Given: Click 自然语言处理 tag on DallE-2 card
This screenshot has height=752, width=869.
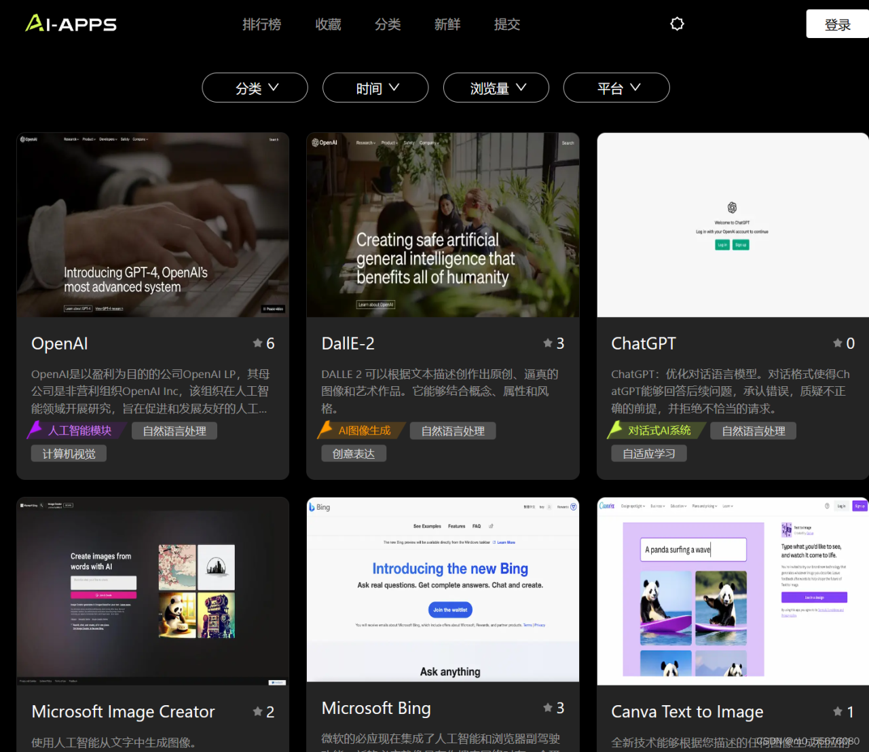Looking at the screenshot, I should click(453, 431).
